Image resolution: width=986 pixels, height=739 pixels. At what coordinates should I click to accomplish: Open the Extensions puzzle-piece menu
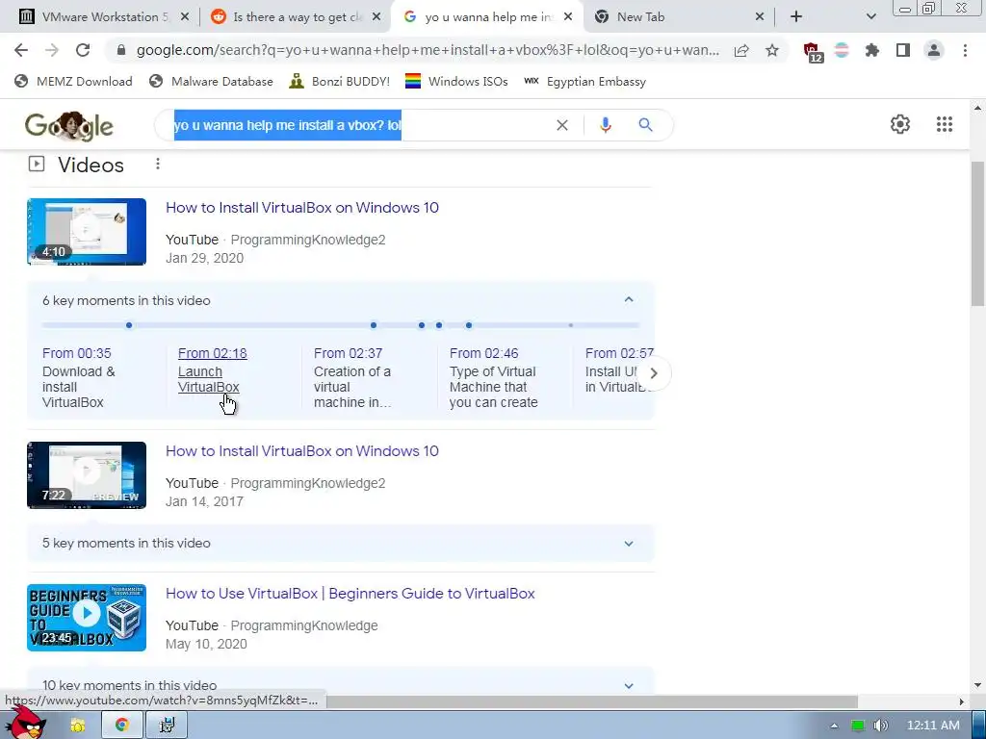tap(872, 50)
